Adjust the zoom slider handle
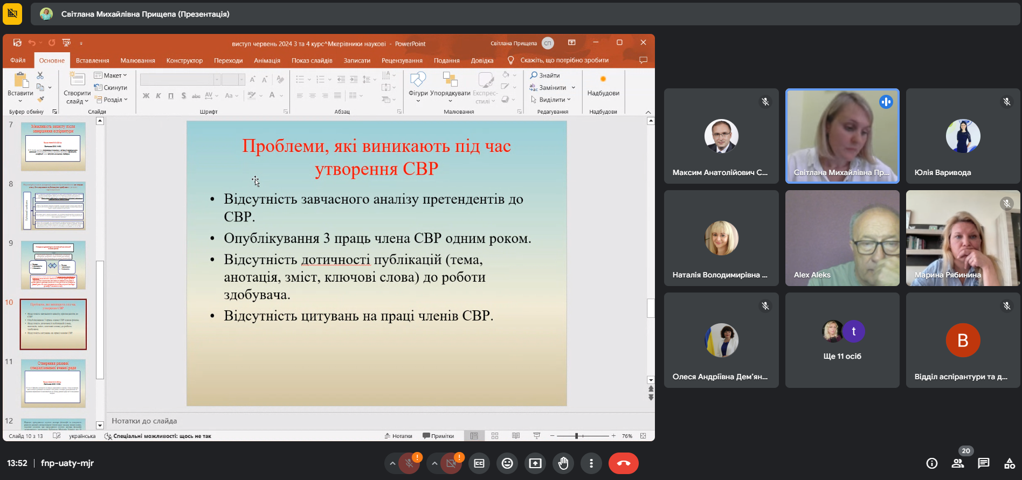 (576, 436)
